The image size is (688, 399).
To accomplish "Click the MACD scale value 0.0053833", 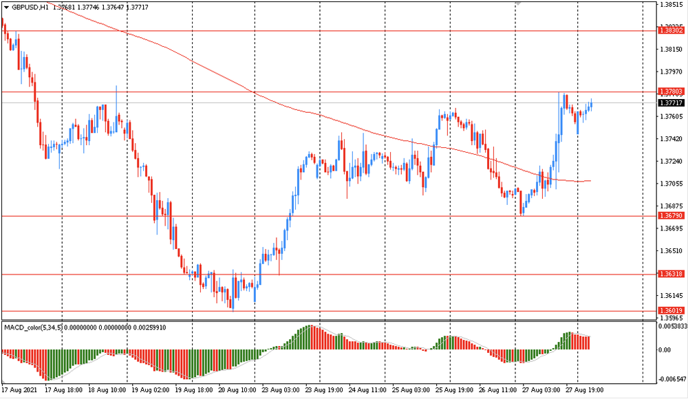I will click(x=672, y=327).
